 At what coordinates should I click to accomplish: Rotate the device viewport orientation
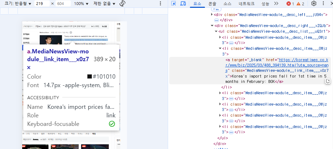pos(122,3)
